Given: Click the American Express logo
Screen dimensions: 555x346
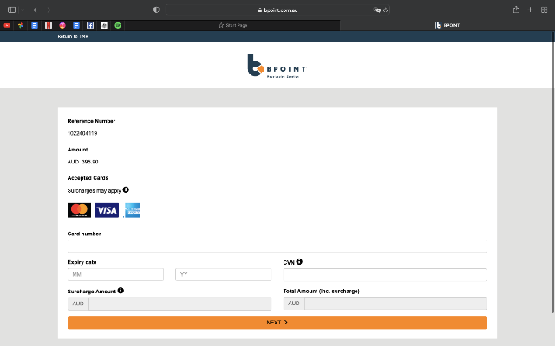Looking at the screenshot, I should [x=133, y=210].
